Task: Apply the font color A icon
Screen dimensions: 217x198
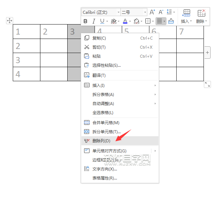Action: 125,21
